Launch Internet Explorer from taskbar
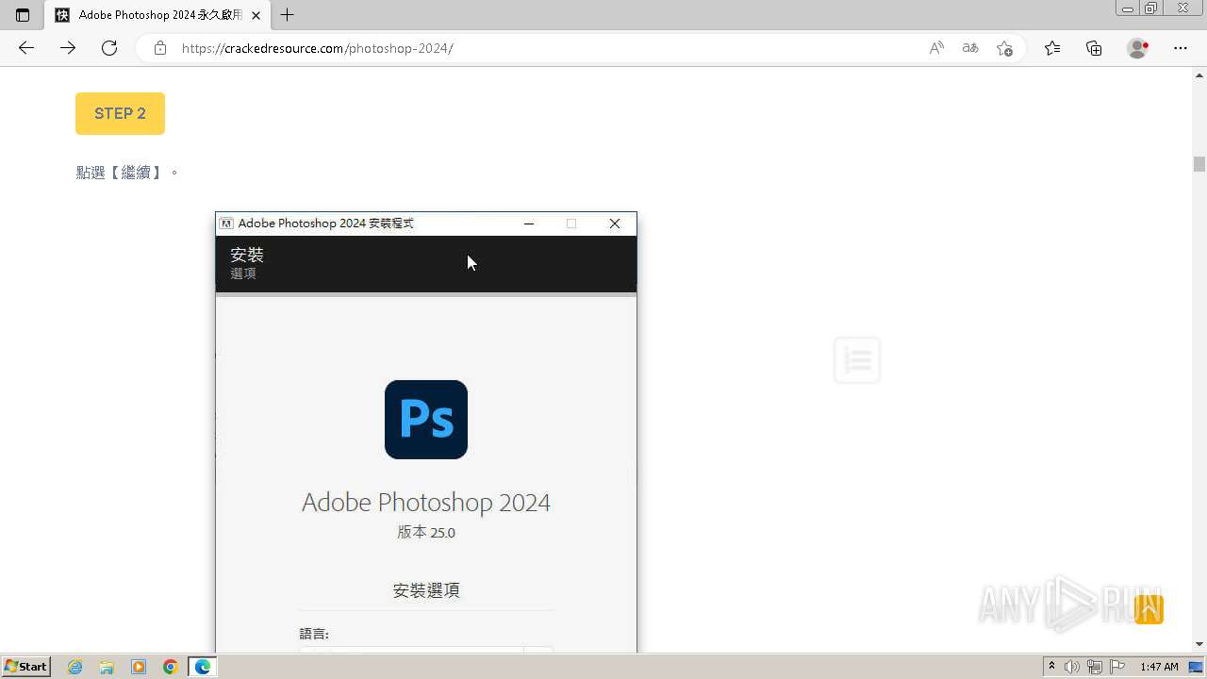1207x679 pixels. pos(75,667)
